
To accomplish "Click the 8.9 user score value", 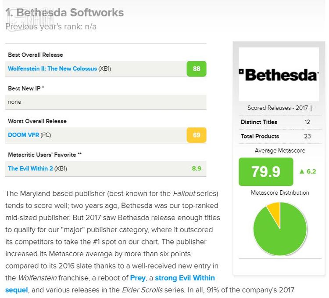I will pos(196,168).
